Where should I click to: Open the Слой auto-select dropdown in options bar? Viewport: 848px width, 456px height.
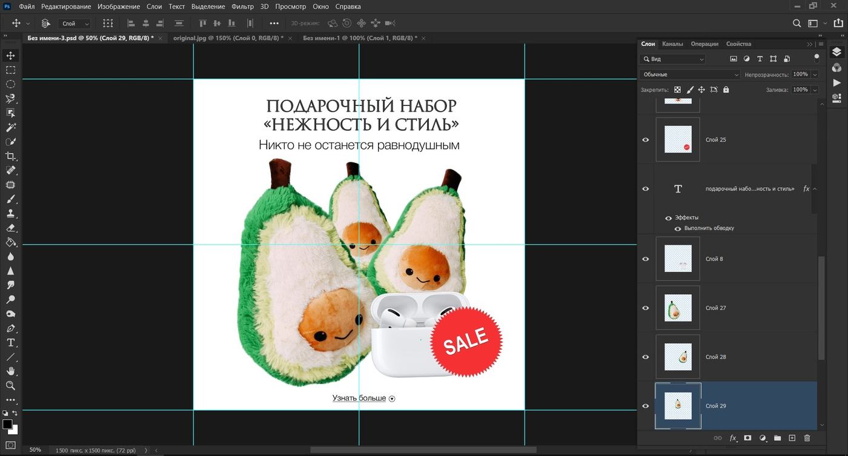(75, 24)
